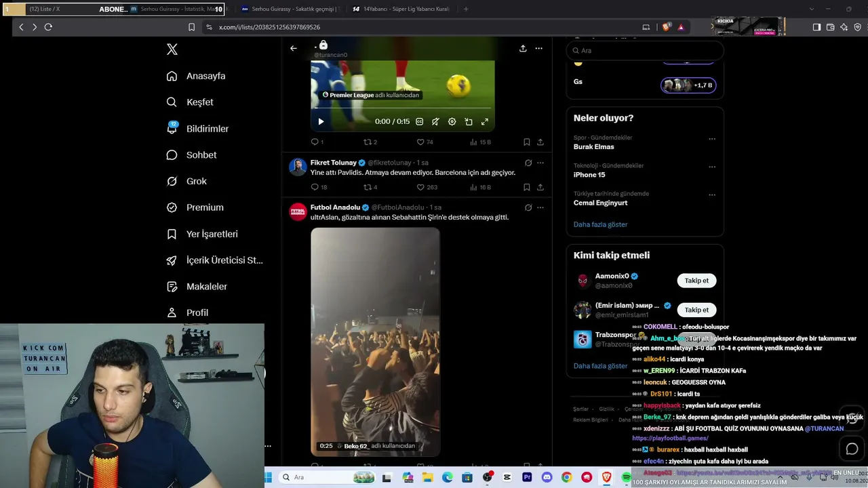Repost the Premier League video post
The width and height of the screenshot is (868, 488).
tap(370, 142)
